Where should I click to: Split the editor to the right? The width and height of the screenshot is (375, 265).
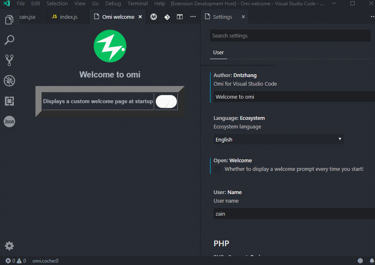(180, 17)
